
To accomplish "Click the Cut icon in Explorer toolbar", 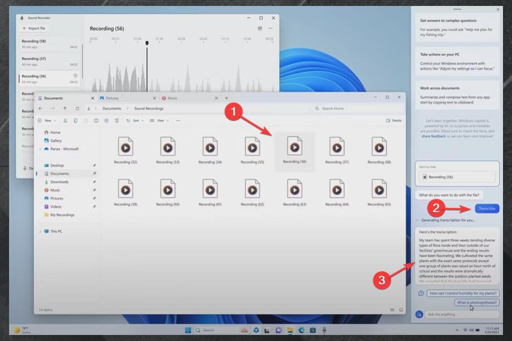I will [65, 121].
